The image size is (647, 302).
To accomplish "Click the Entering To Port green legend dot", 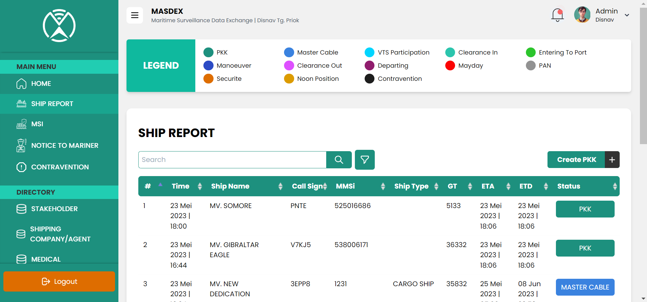I will (531, 53).
